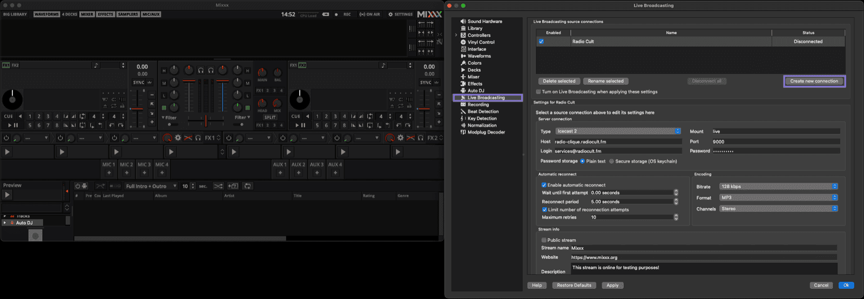Click CUE button on left deck
Screen dimensions: 864x299
[x=9, y=116]
